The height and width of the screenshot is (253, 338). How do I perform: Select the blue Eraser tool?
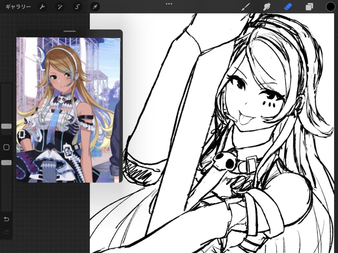coord(288,7)
